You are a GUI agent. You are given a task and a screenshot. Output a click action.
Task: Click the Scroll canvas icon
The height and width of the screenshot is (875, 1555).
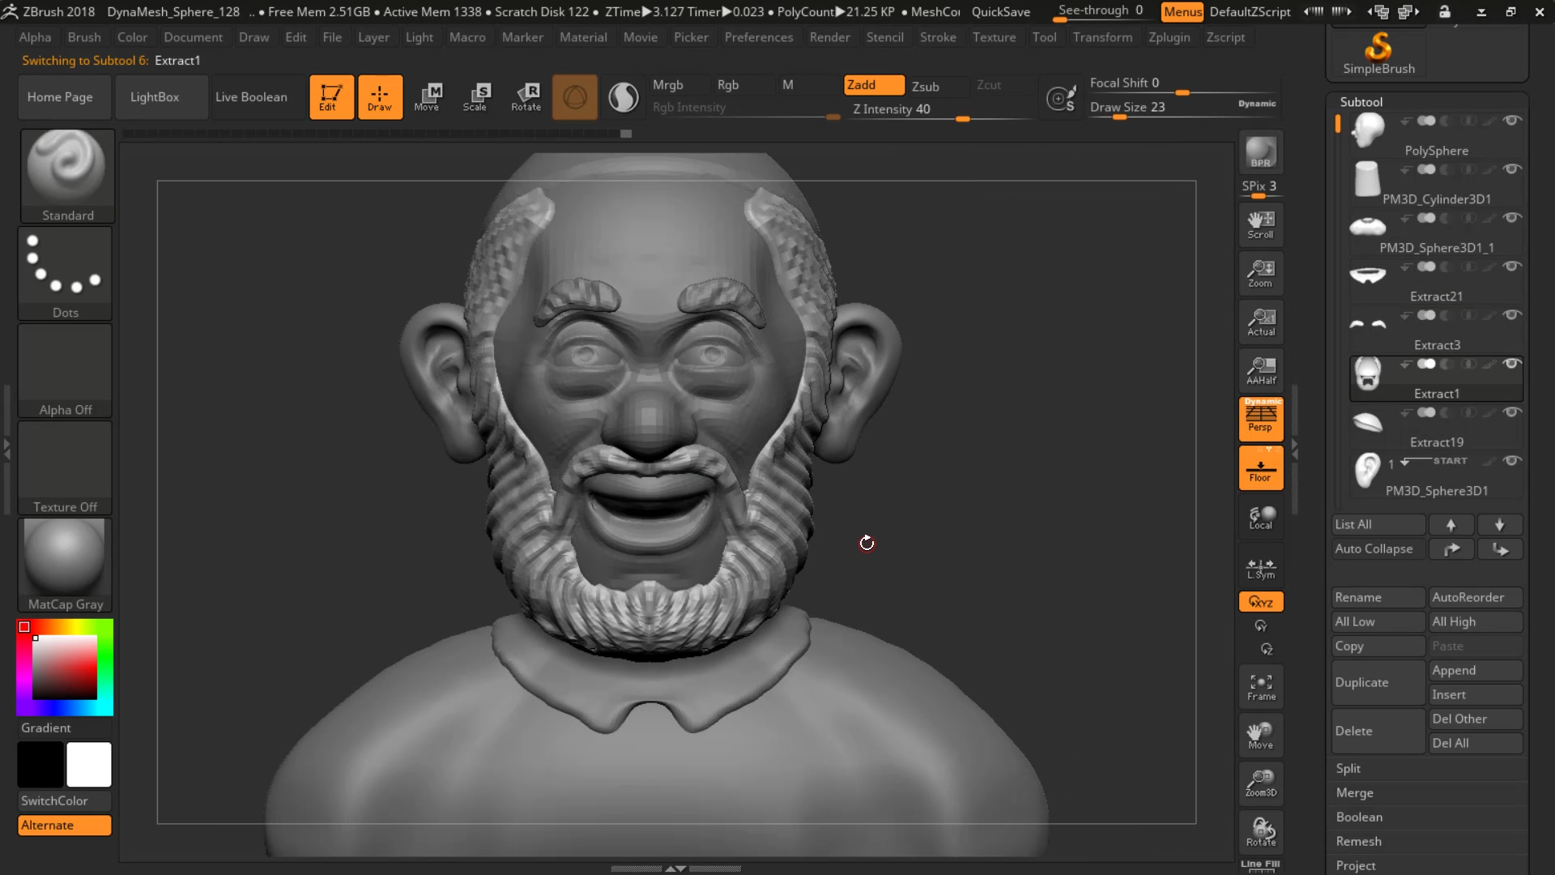pyautogui.click(x=1260, y=224)
